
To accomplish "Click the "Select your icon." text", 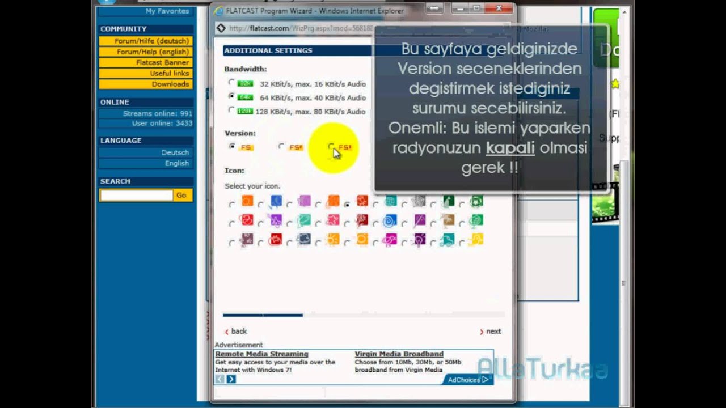I will tap(252, 186).
